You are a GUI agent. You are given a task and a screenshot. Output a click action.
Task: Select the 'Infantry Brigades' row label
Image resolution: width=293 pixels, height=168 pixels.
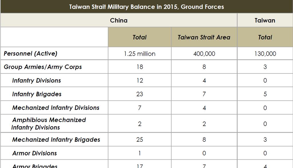37,94
